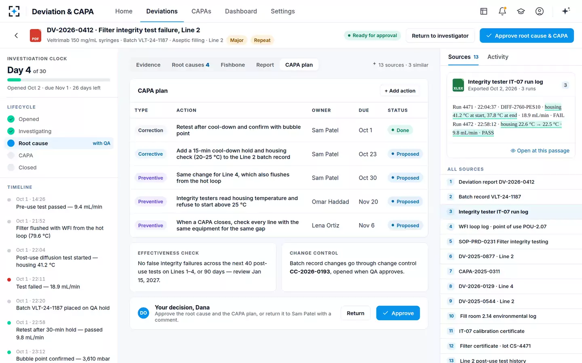This screenshot has height=363, width=582.
Task: Open the red PDF file icon
Action: [36, 35]
